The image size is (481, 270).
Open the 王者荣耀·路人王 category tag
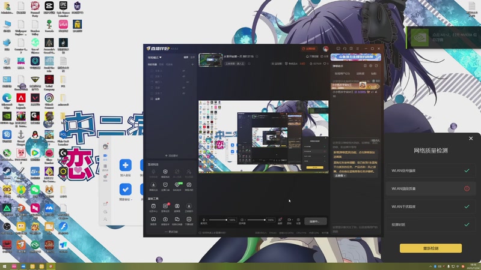click(x=234, y=64)
